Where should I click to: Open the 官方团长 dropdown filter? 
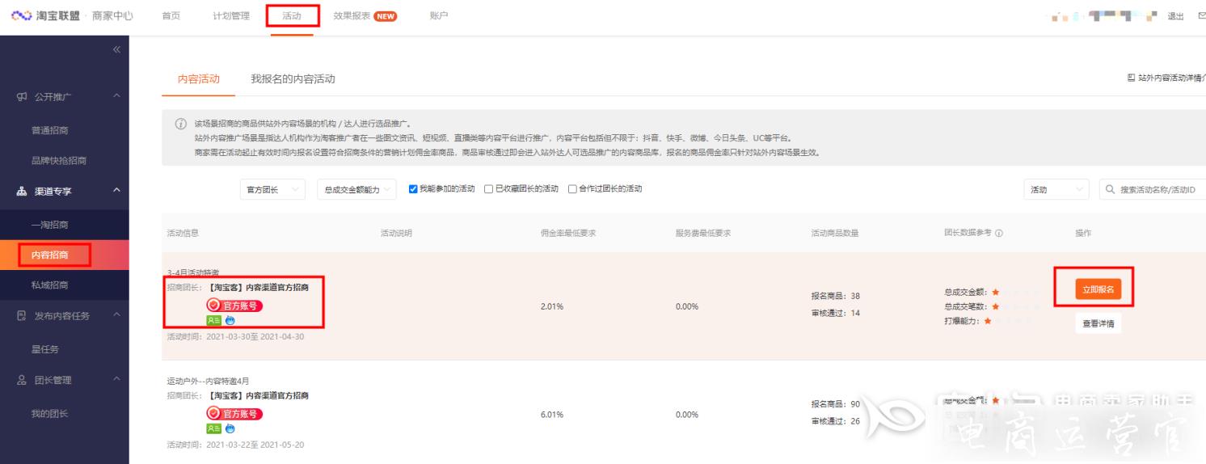click(x=272, y=189)
